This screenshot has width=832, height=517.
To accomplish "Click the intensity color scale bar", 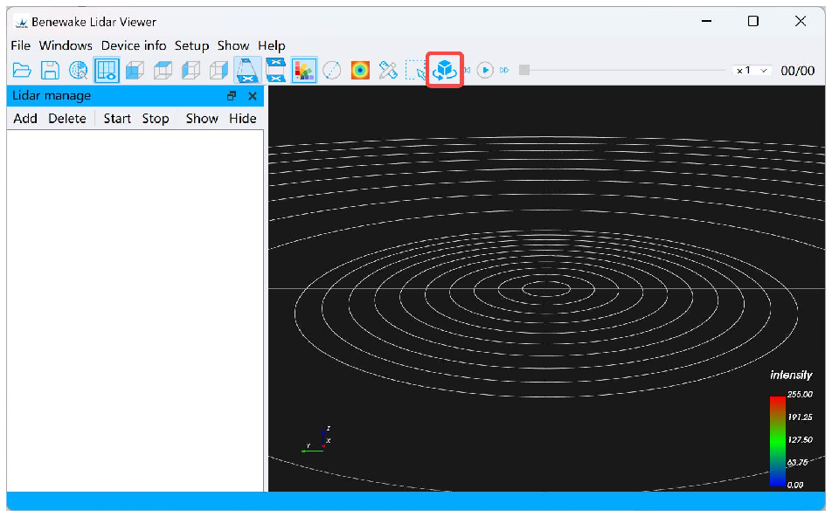I will [x=777, y=441].
